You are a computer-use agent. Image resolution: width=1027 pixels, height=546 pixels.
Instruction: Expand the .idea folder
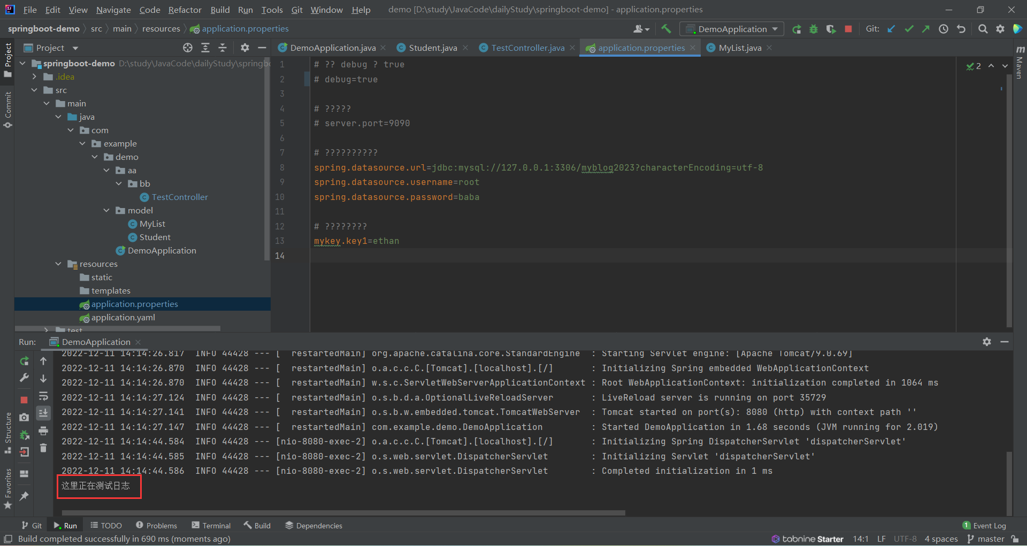[35, 76]
